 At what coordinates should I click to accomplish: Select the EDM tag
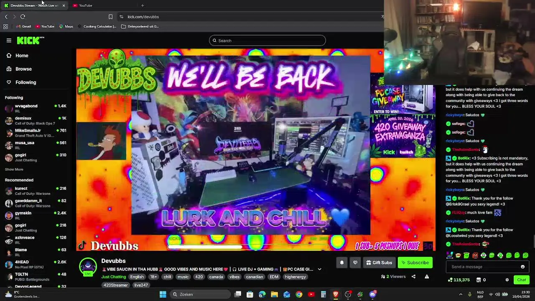[274, 277]
